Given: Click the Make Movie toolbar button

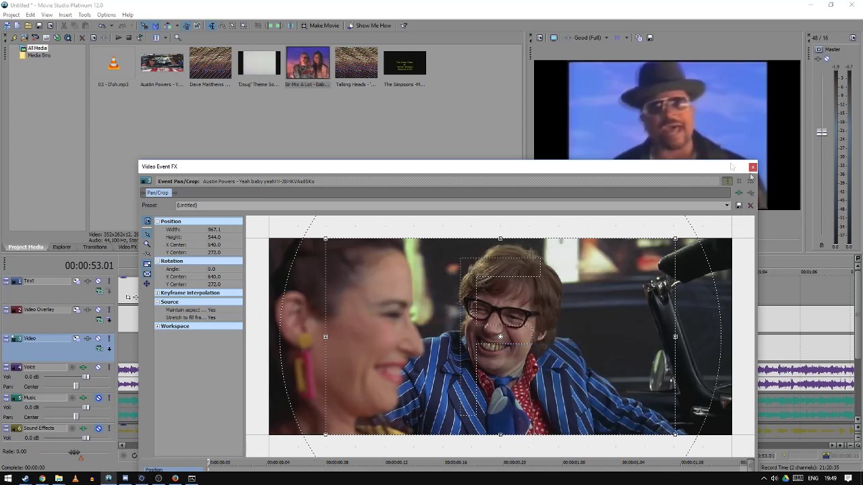Looking at the screenshot, I should coord(320,26).
